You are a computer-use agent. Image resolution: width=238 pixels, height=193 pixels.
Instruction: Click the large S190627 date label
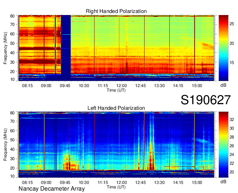[x=206, y=100]
